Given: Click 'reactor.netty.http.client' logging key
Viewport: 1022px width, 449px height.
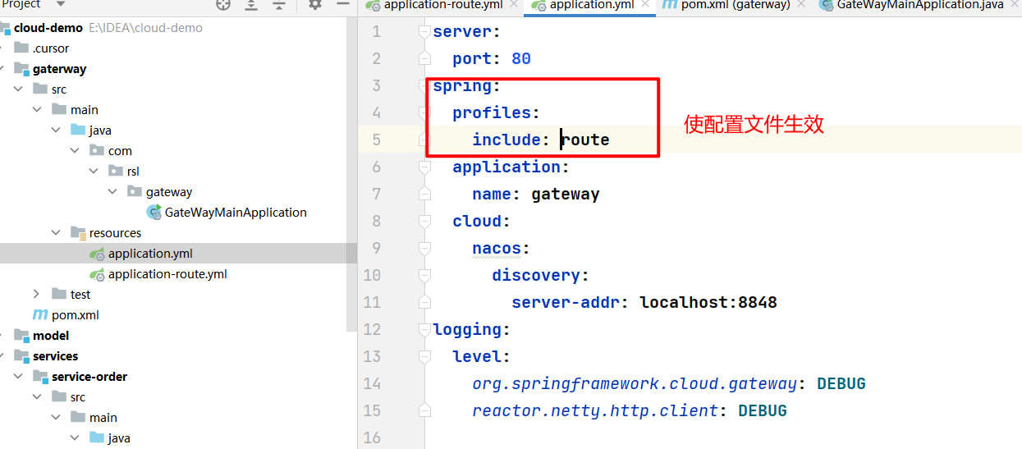Looking at the screenshot, I should click(x=595, y=411).
